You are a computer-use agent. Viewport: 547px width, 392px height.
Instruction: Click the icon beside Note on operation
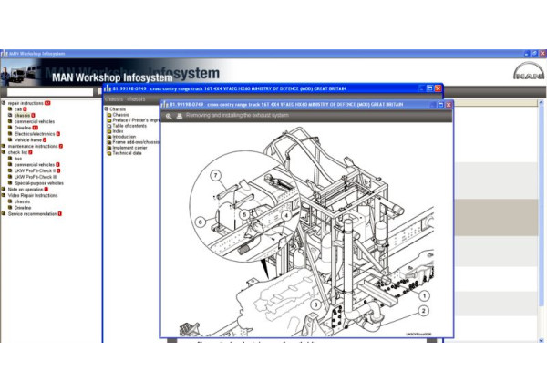pyautogui.click(x=4, y=189)
